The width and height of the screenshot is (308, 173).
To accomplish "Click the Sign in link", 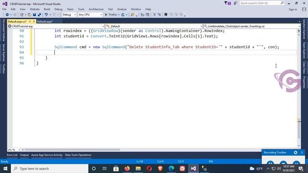I will [293, 10].
